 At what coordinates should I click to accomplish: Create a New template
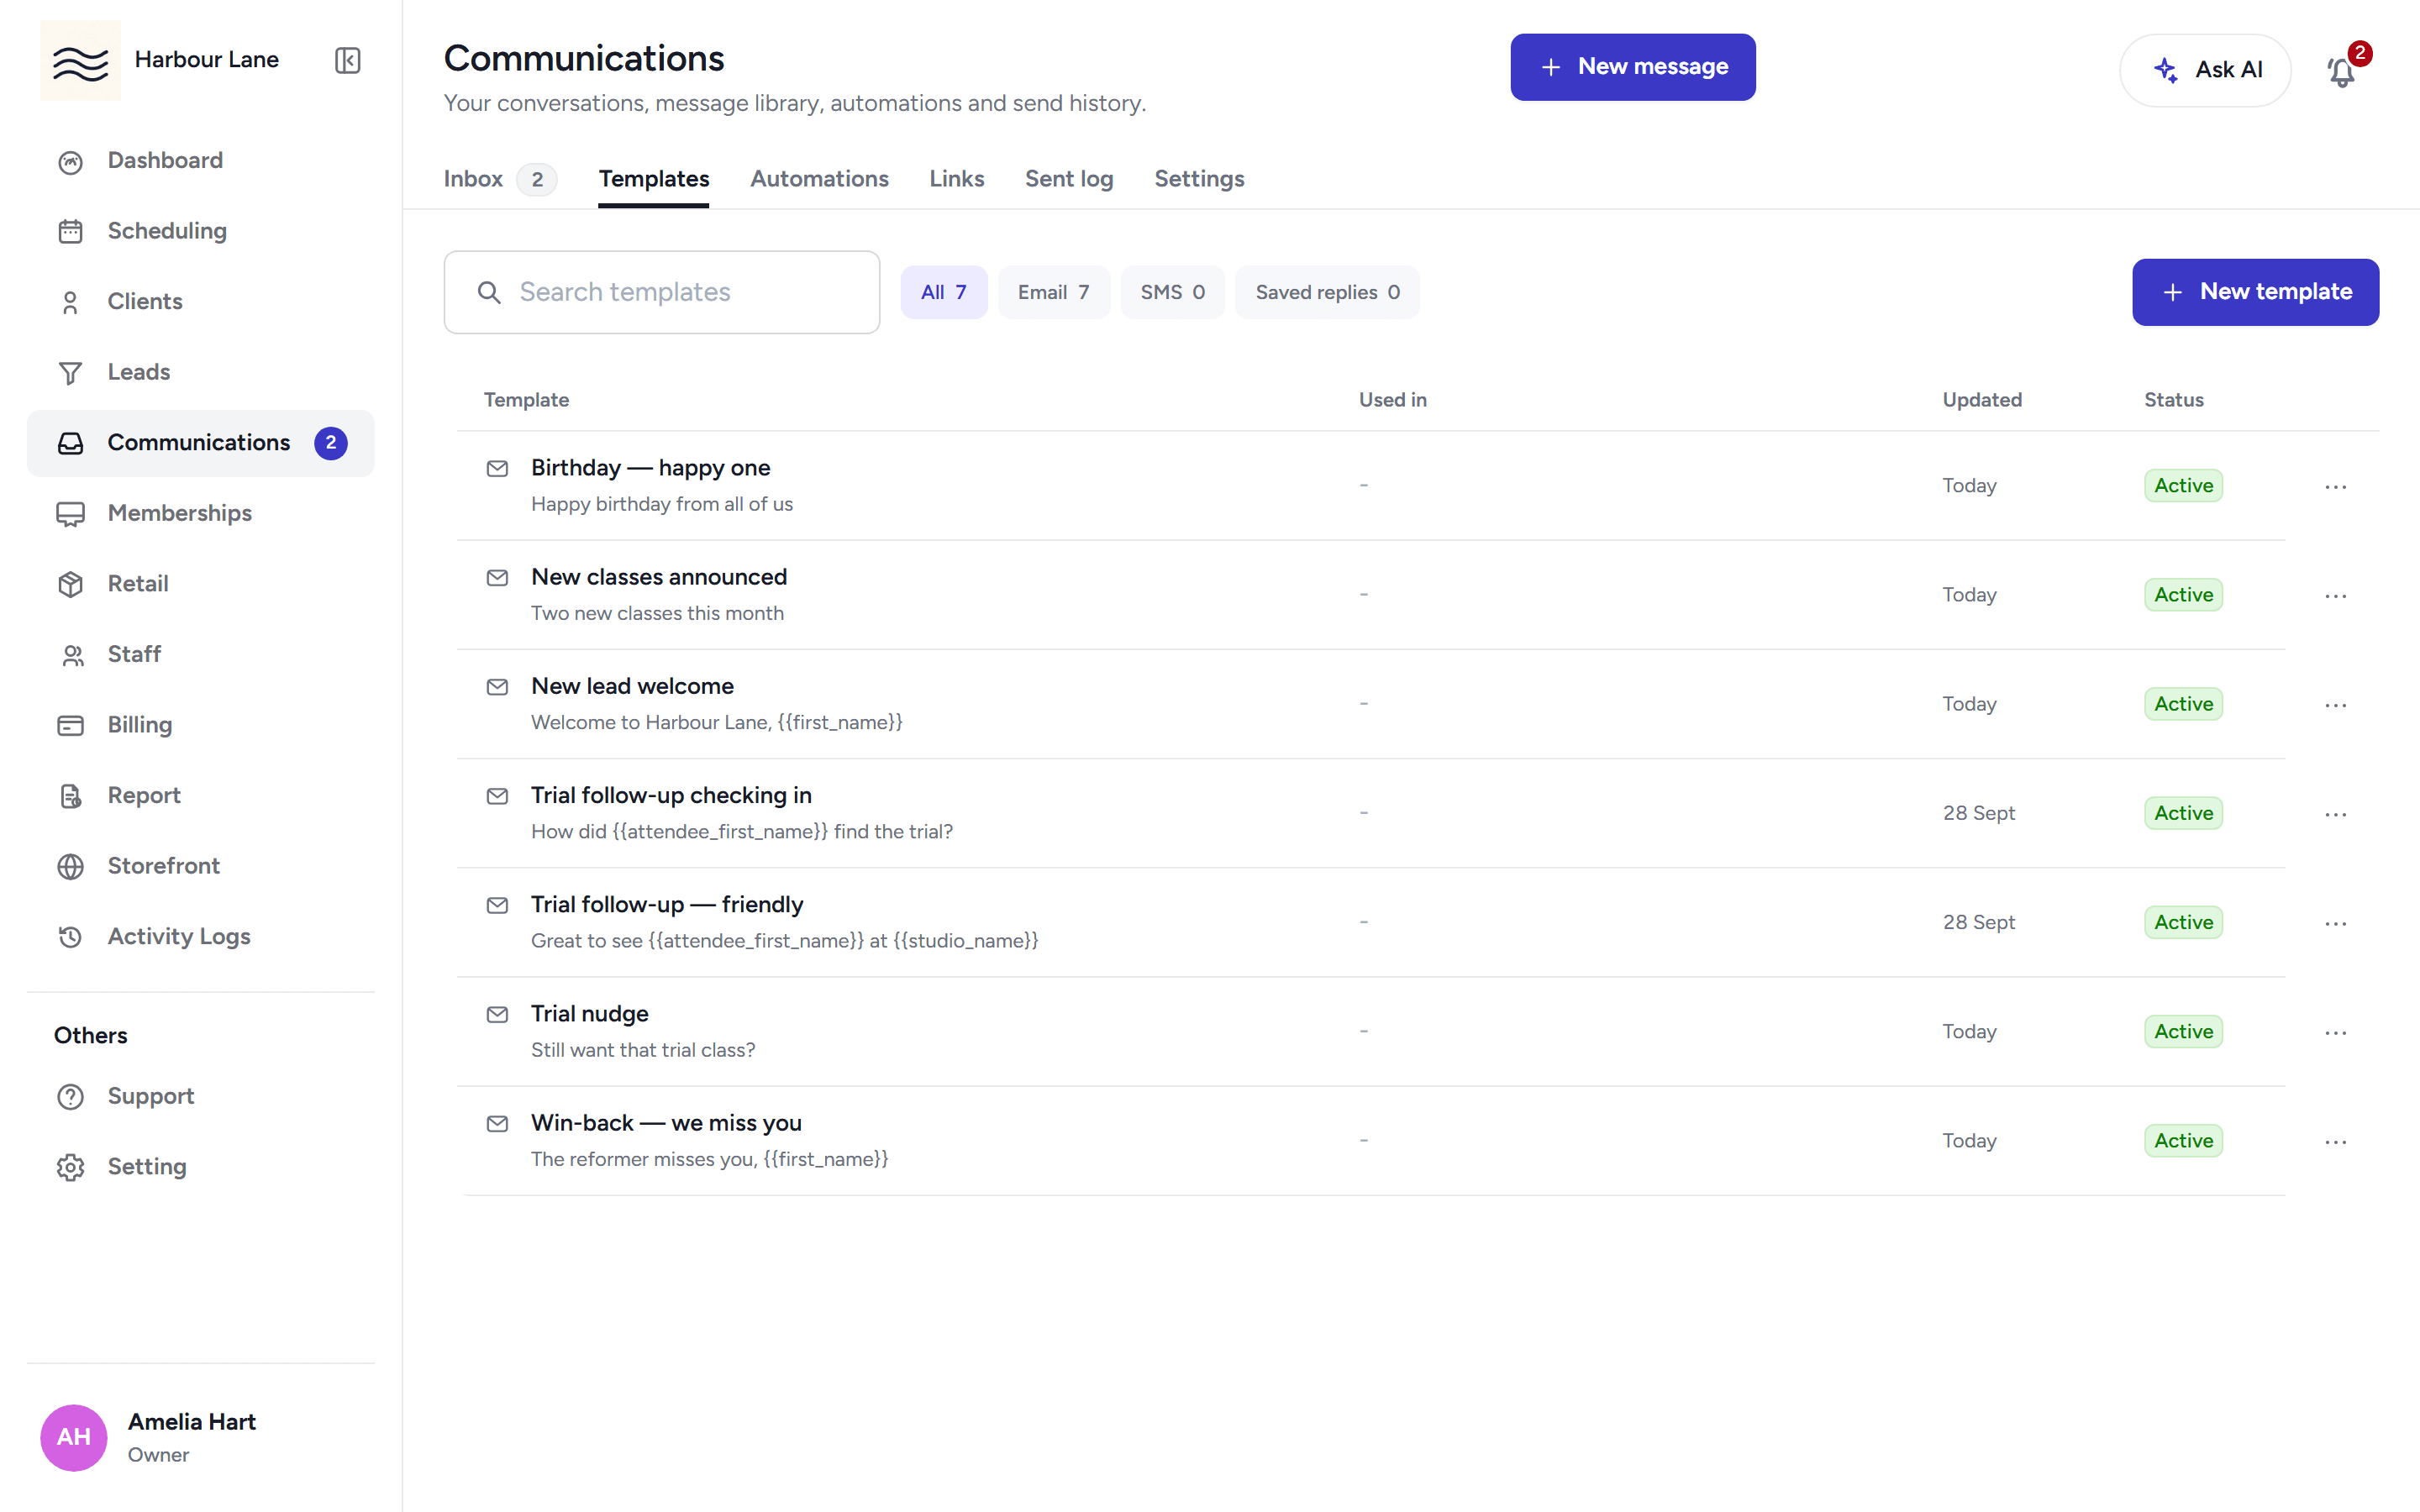pos(2255,292)
